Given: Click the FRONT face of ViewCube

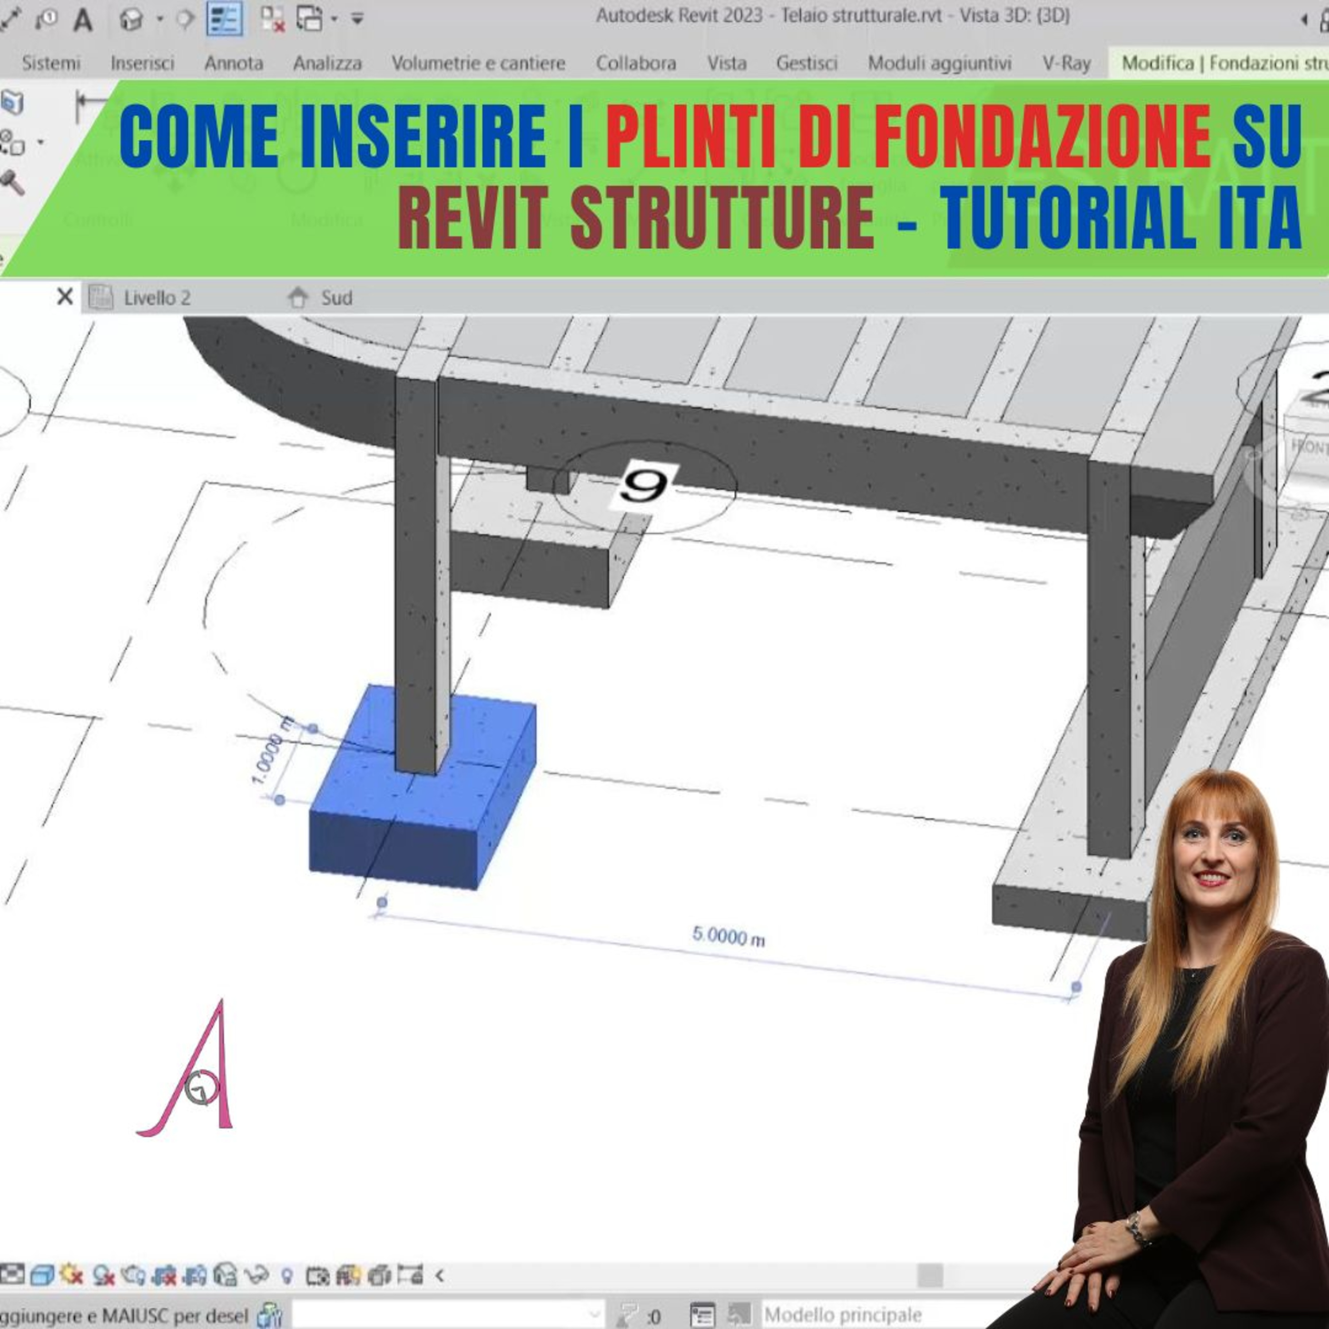Looking at the screenshot, I should 1308,447.
